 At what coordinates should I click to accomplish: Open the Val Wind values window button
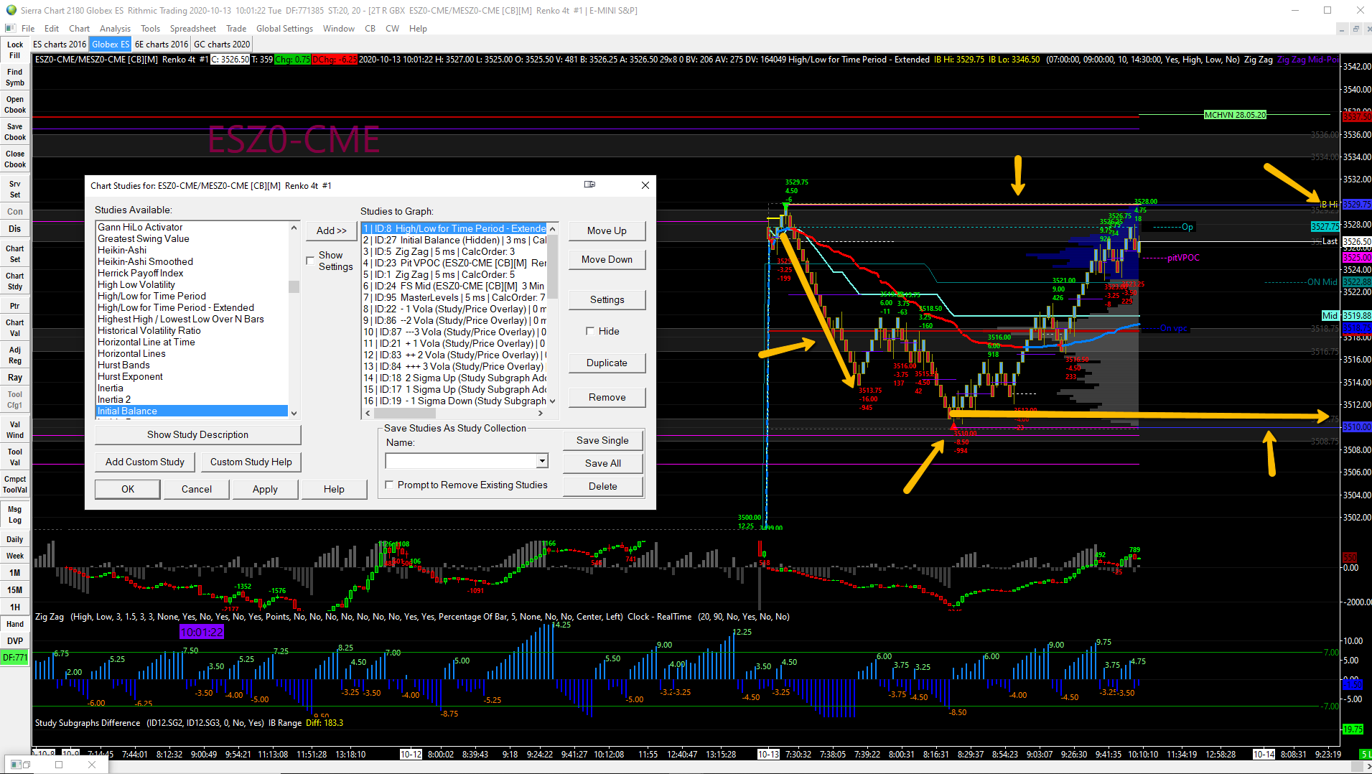coord(15,429)
